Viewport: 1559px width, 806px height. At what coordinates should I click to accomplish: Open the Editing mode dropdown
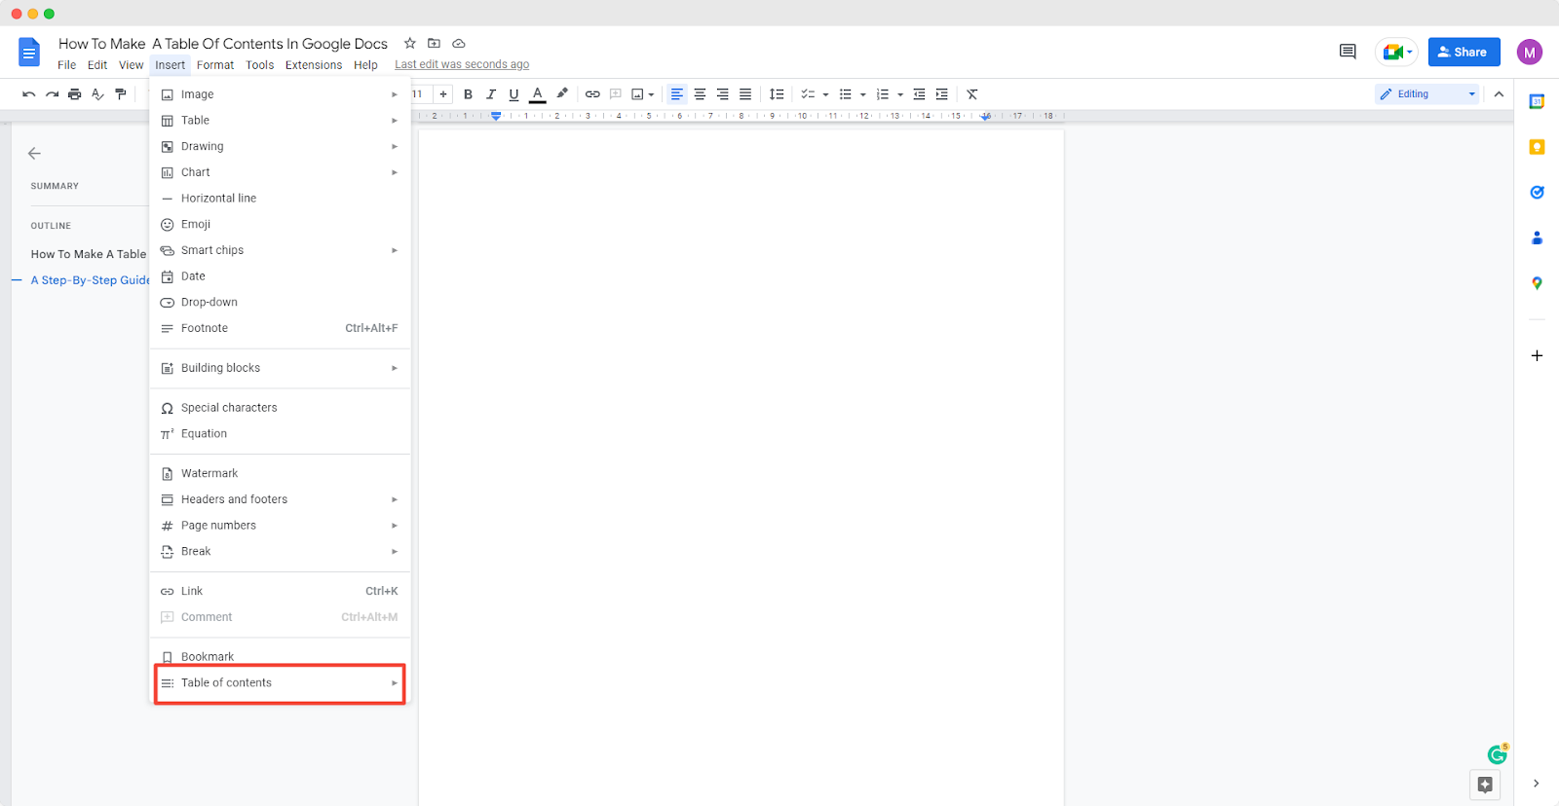click(x=1427, y=94)
